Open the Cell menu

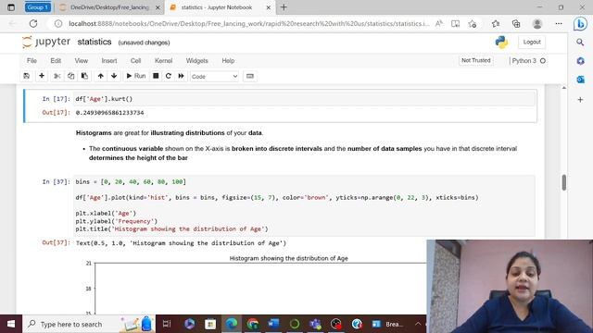[x=136, y=61]
